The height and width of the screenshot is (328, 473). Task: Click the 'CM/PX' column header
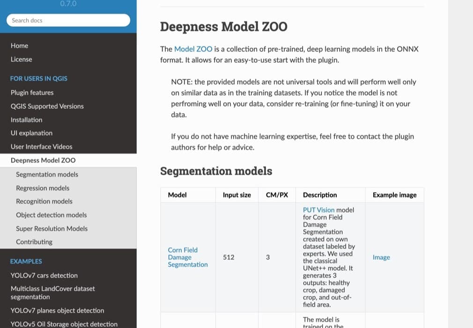click(277, 195)
